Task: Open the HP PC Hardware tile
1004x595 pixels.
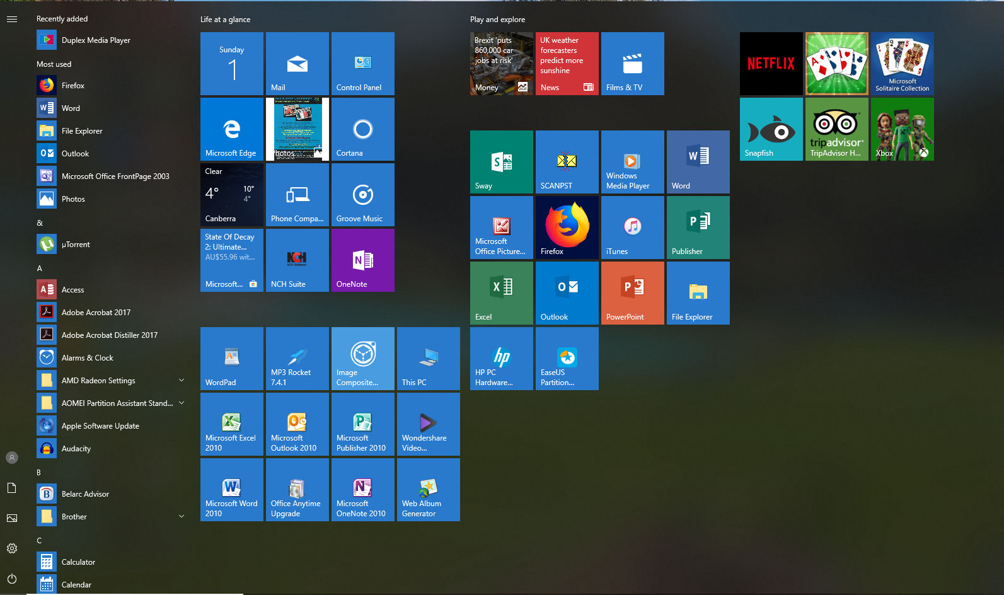Action: [x=501, y=359]
